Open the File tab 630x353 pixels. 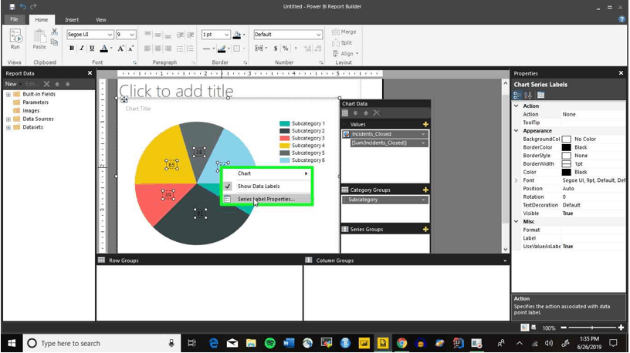14,19
